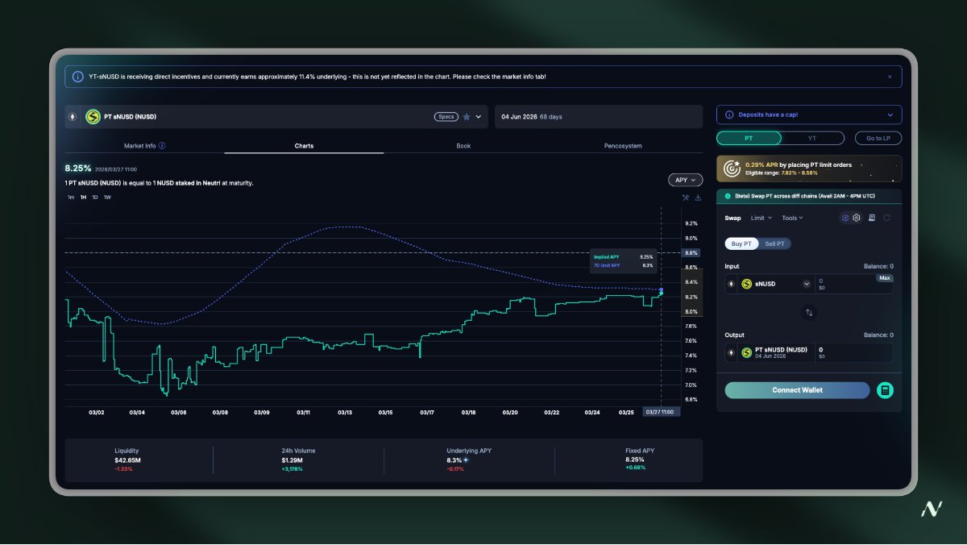Click the circular mode icon left of the settings gear

(845, 218)
